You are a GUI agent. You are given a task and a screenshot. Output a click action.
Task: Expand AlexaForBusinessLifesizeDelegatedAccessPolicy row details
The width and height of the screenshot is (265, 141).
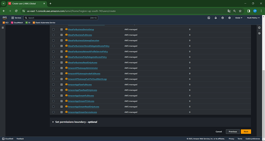pyautogui.click(x=61, y=46)
